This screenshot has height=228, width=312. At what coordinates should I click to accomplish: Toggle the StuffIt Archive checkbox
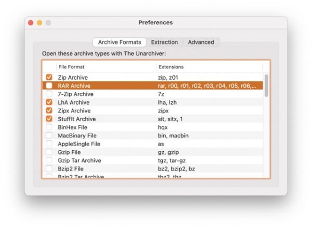(49, 119)
